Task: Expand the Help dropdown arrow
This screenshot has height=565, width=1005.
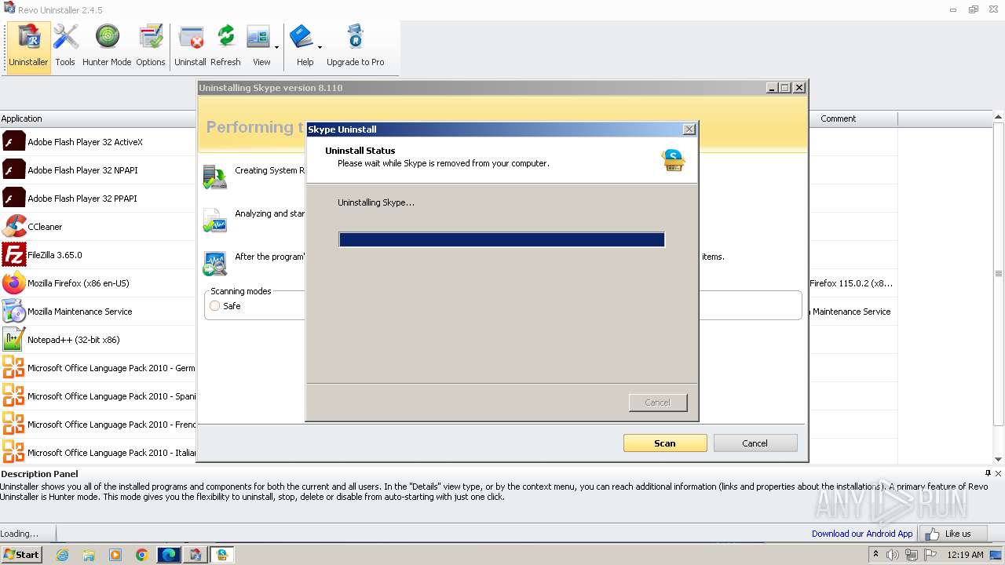Action: [x=320, y=47]
